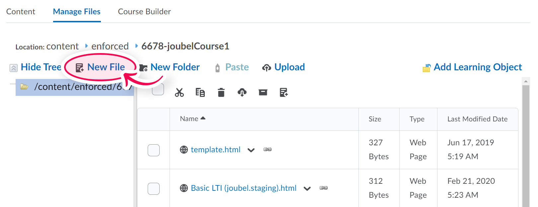Go to the Content tab

click(x=21, y=12)
